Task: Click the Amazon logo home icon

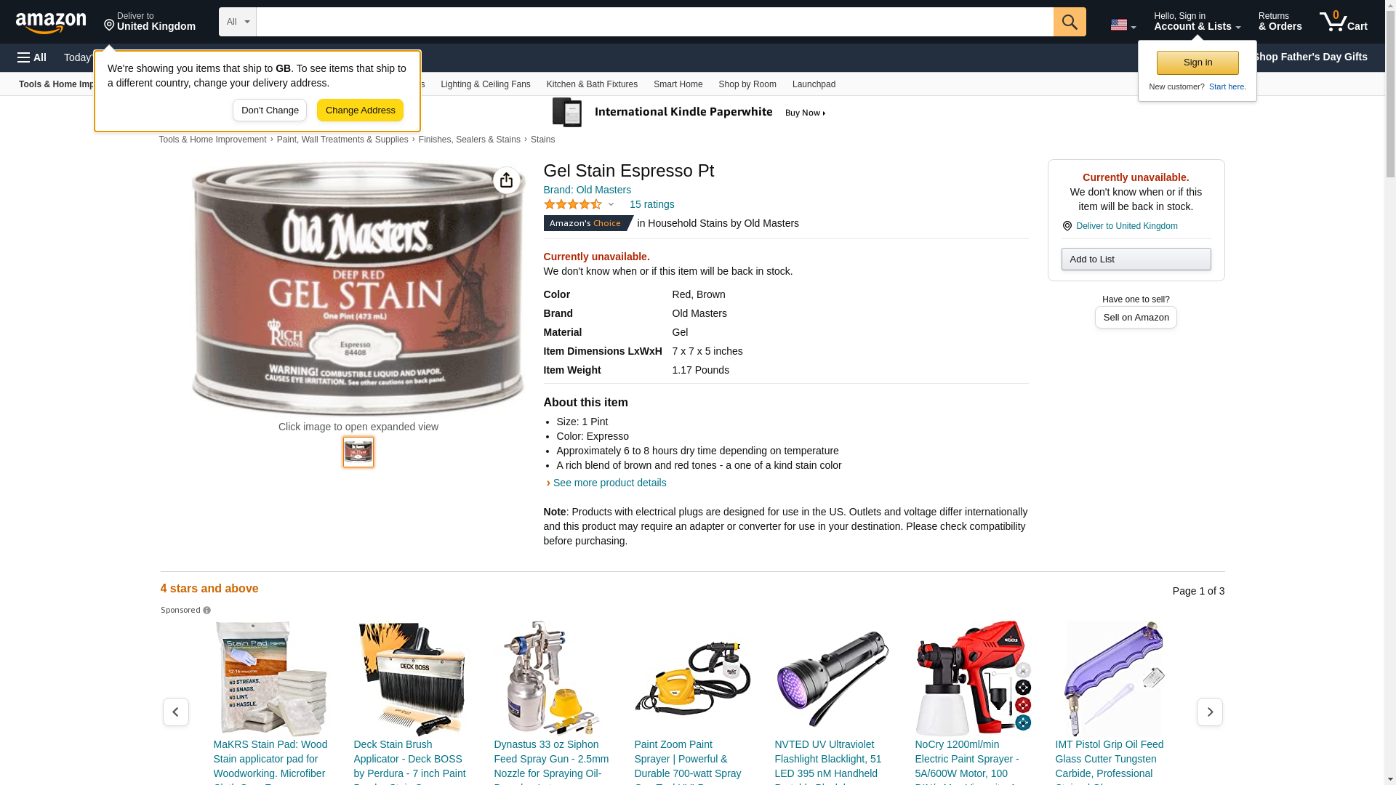Action: (51, 23)
